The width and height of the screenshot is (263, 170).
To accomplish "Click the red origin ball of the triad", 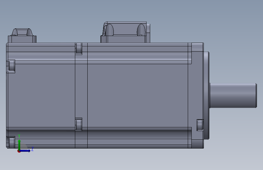I will click(x=19, y=151).
